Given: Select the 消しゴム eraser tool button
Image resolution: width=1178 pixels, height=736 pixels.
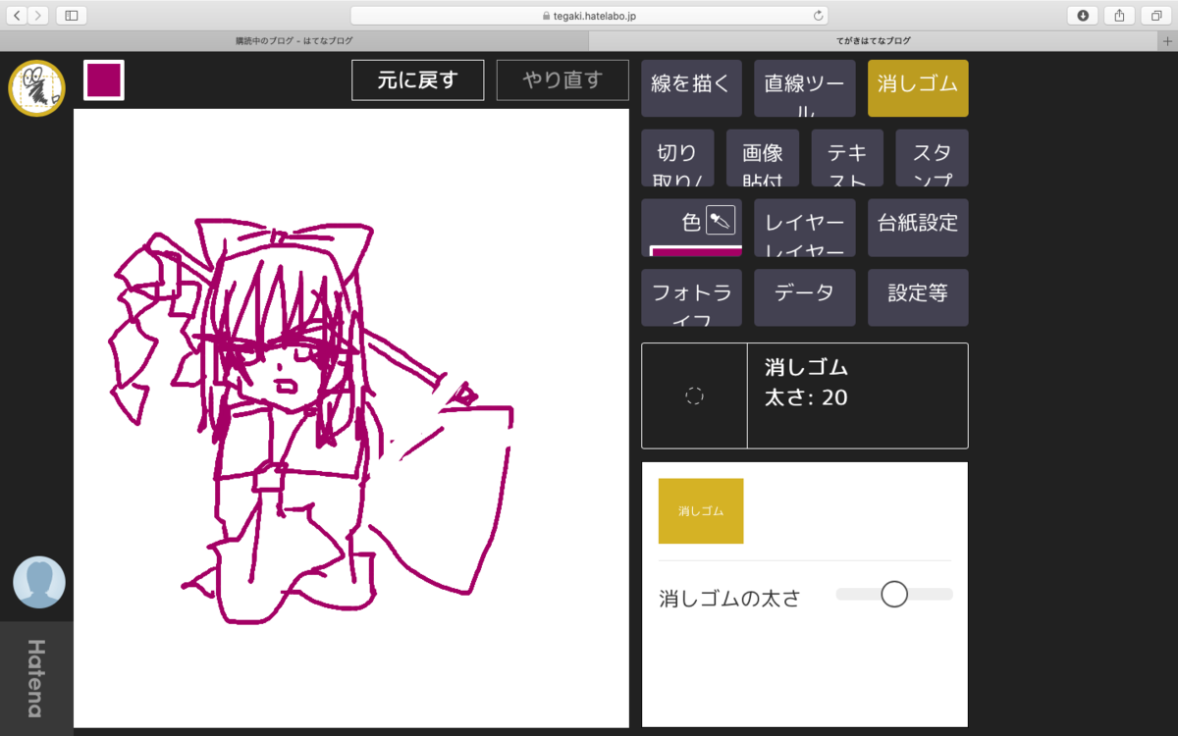Looking at the screenshot, I should click(918, 88).
